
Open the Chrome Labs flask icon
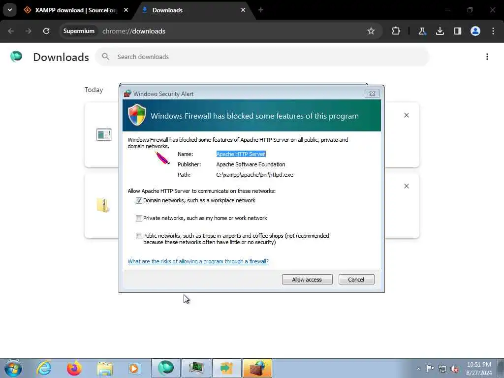coord(422,31)
